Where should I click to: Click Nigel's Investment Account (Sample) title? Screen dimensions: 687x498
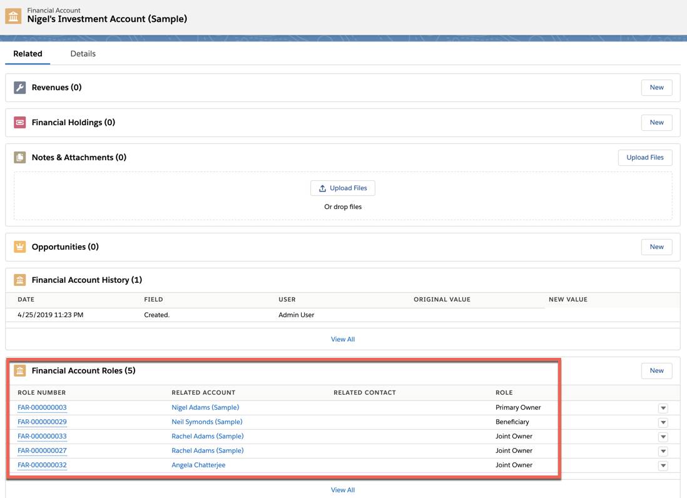[107, 19]
